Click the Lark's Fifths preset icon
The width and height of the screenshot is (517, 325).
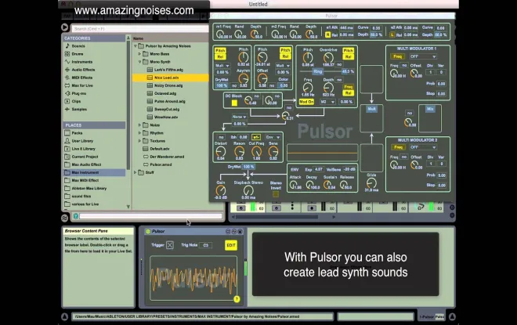click(150, 70)
